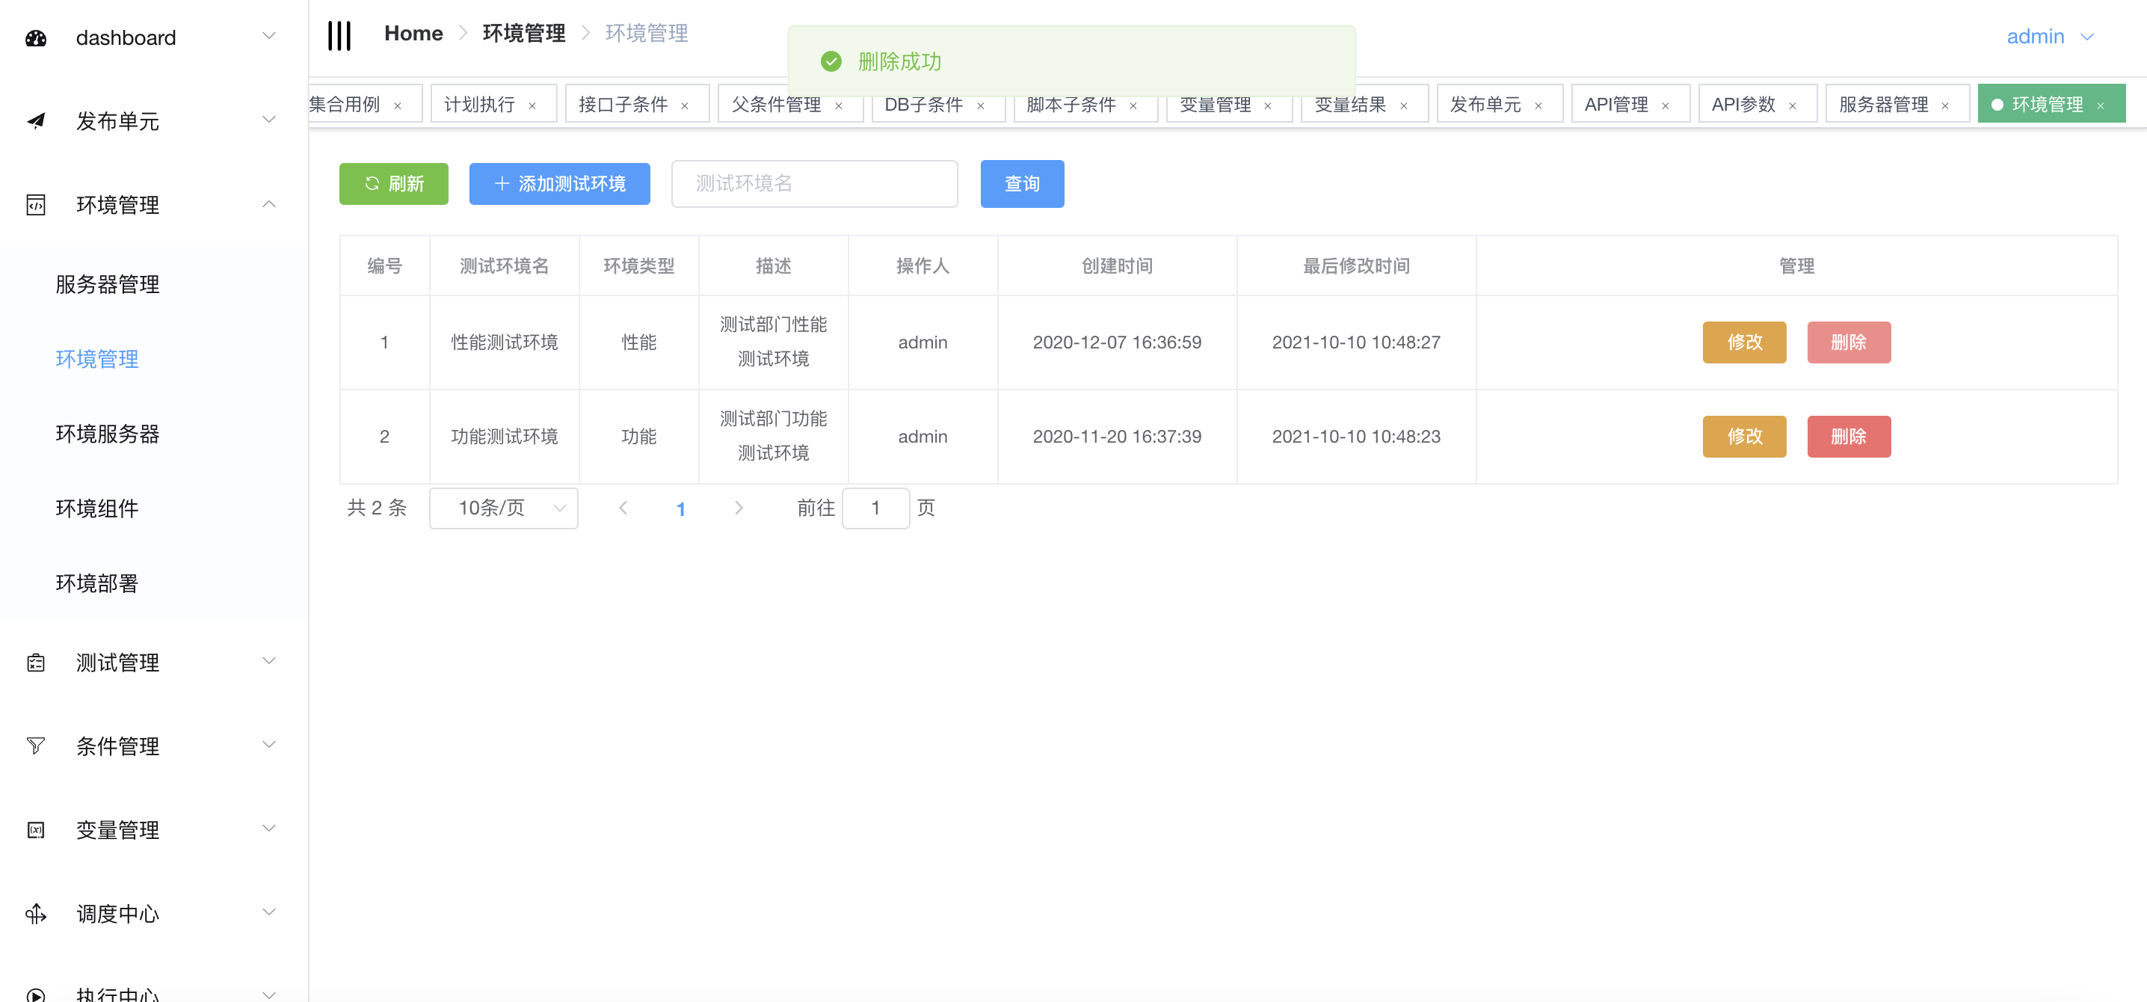This screenshot has width=2147, height=1002.
Task: Close the 服务器管理 tab
Action: tap(1944, 106)
